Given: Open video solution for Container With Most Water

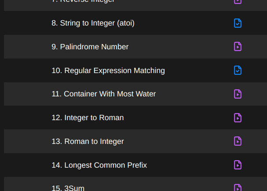Looking at the screenshot, I should (238, 94).
